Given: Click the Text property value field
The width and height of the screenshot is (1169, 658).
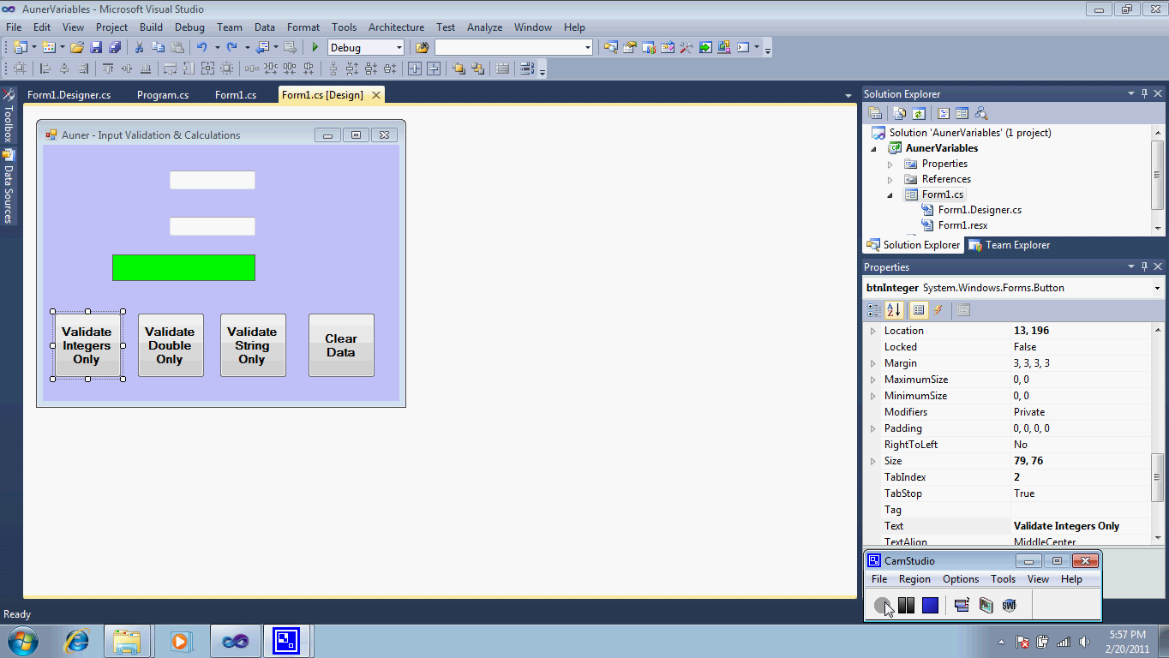Looking at the screenshot, I should [1080, 526].
